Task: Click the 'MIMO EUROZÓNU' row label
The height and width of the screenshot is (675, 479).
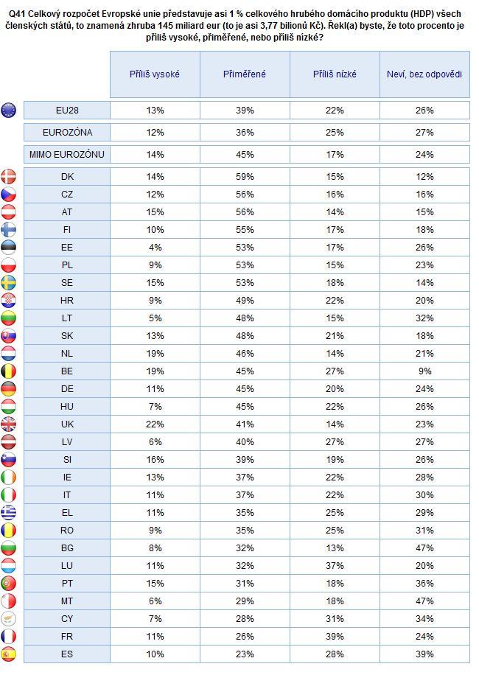Action: click(x=67, y=154)
